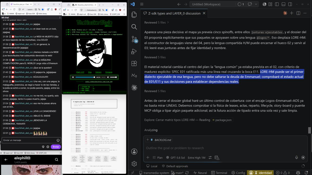Open the Shop link on TheHackerStyle page
Viewport: 312px width, 175px height.
(90, 72)
